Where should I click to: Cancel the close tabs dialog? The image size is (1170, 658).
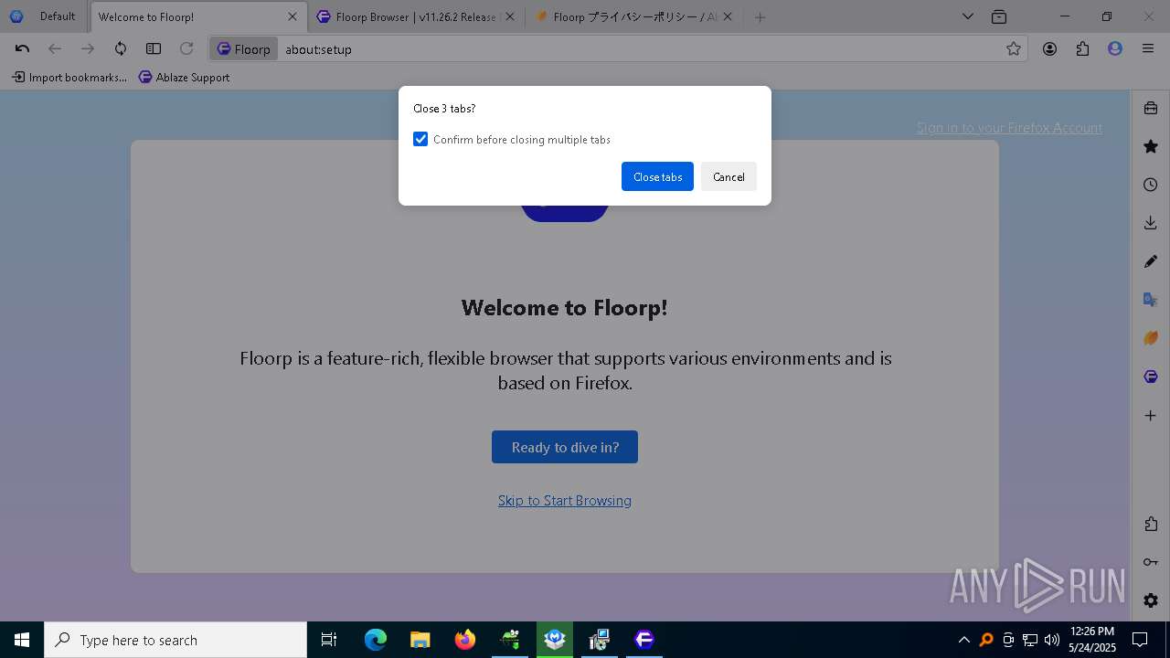[x=729, y=176]
